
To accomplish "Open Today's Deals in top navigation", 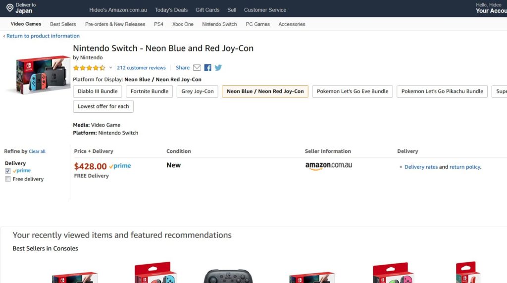I will point(171,10).
